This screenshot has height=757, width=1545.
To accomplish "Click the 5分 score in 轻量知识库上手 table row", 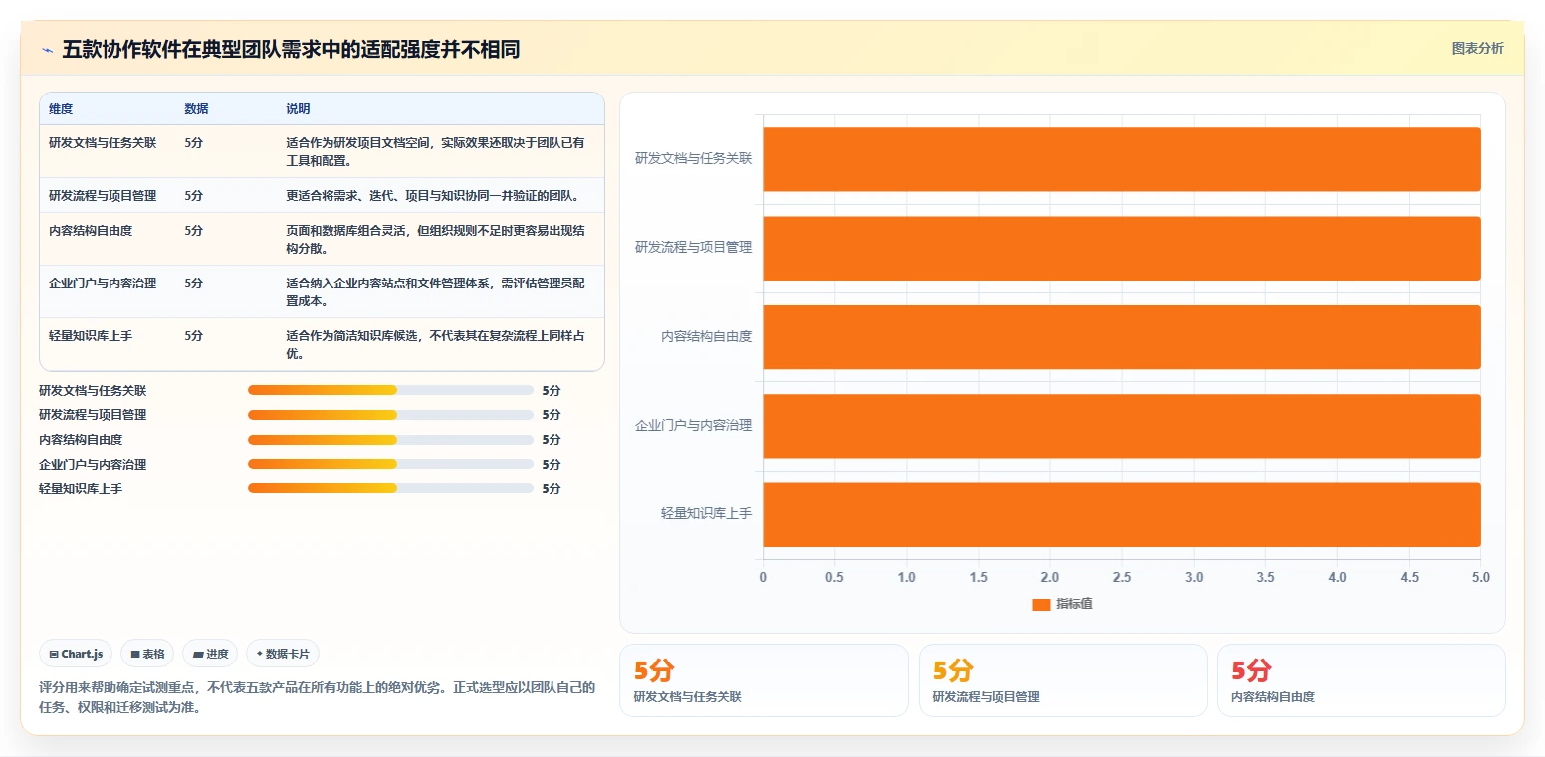I will (x=193, y=335).
